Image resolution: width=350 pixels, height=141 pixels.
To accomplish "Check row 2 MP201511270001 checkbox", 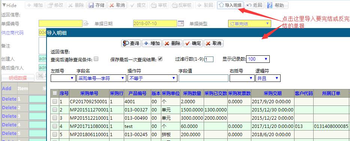I will (54, 110).
